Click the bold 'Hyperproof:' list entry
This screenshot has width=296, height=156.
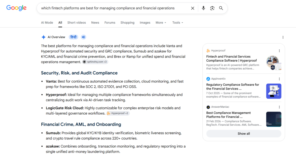click(56, 95)
